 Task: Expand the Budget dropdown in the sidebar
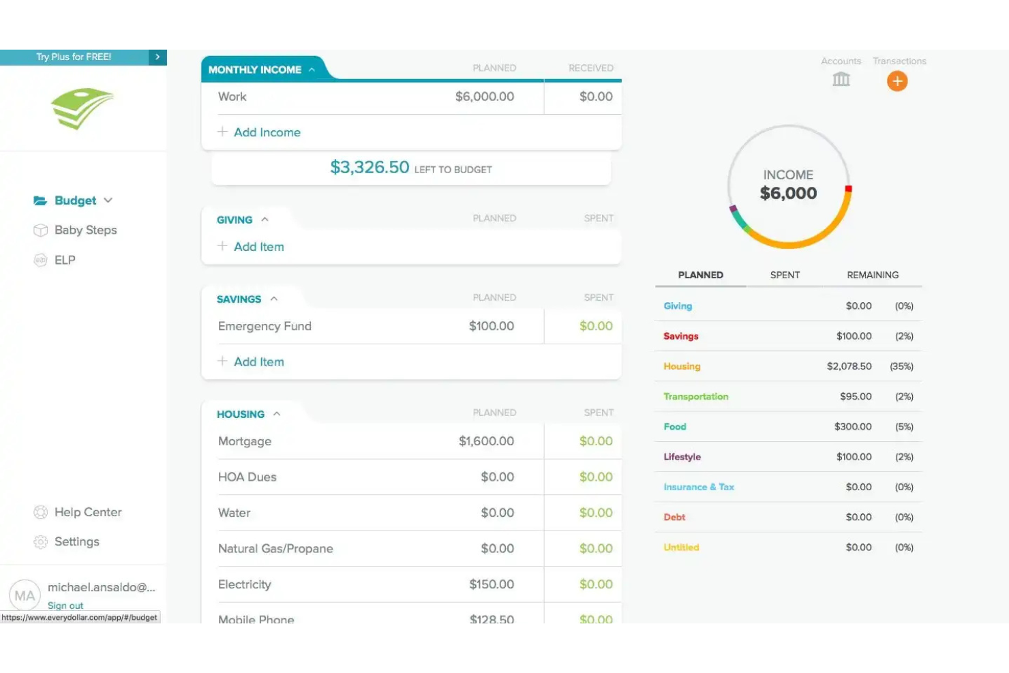point(108,200)
